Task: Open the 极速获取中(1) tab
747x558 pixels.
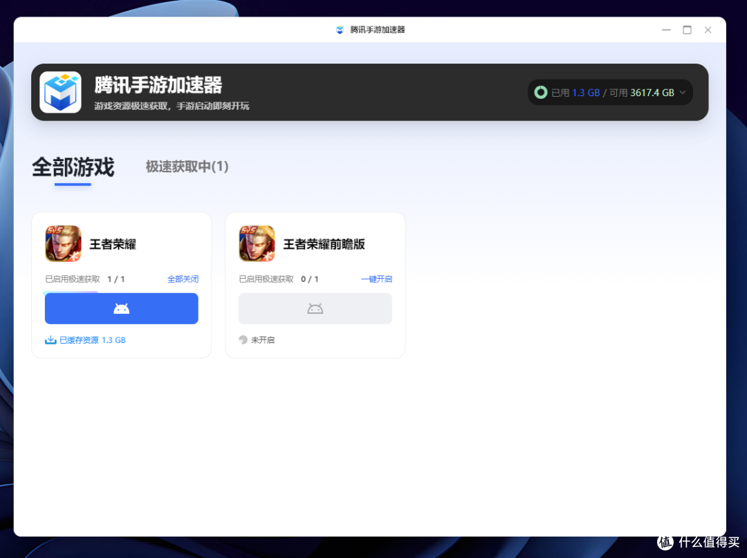Action: coord(187,167)
